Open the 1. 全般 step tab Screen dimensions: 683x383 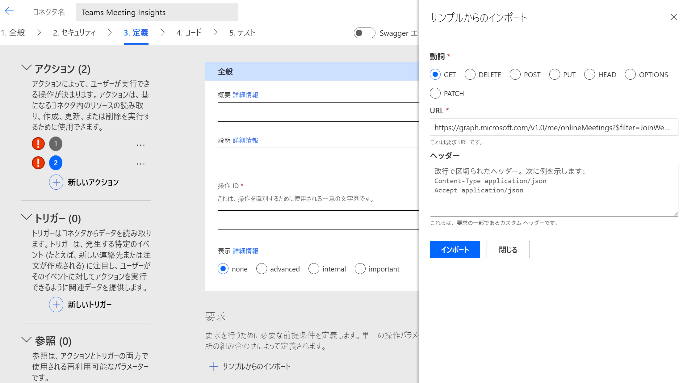click(13, 32)
